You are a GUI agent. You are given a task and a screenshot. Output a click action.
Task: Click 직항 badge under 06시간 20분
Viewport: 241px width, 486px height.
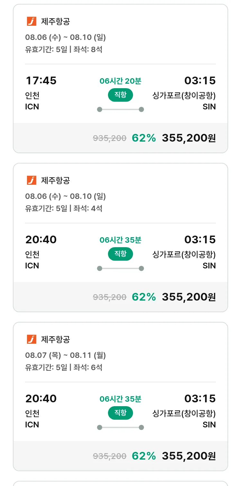click(120, 95)
